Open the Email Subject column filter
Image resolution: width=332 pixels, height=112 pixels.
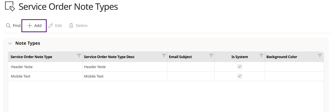pyautogui.click(x=211, y=56)
